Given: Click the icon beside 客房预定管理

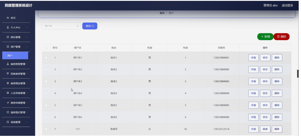Looking at the screenshot, I should (8, 83).
